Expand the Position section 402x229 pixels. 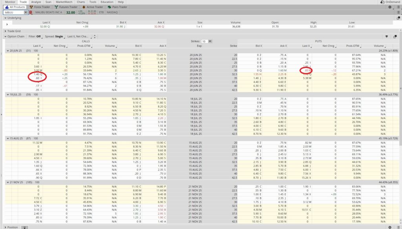point(5,227)
